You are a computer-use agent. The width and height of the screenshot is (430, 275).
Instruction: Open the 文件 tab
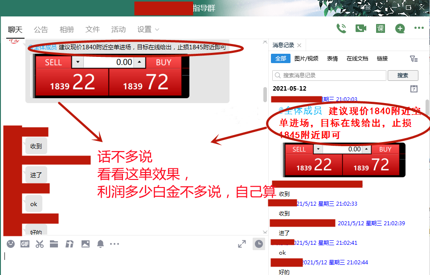coord(92,29)
